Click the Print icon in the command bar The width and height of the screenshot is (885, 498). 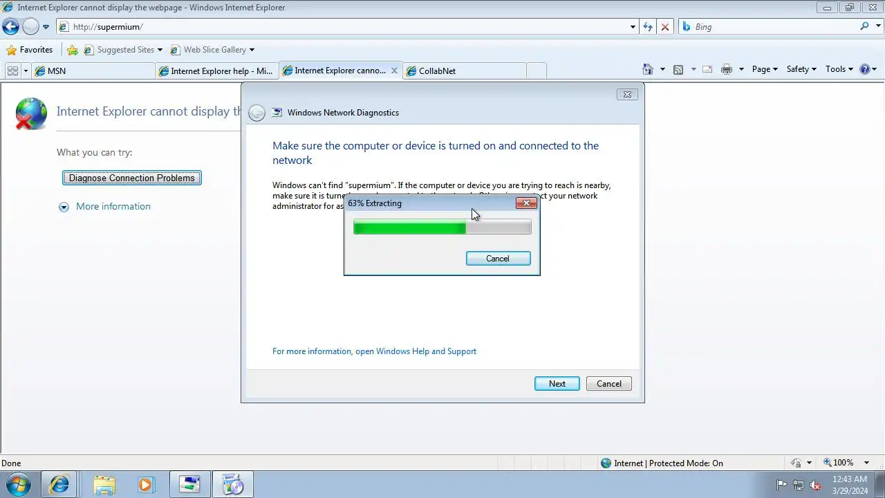pyautogui.click(x=727, y=69)
